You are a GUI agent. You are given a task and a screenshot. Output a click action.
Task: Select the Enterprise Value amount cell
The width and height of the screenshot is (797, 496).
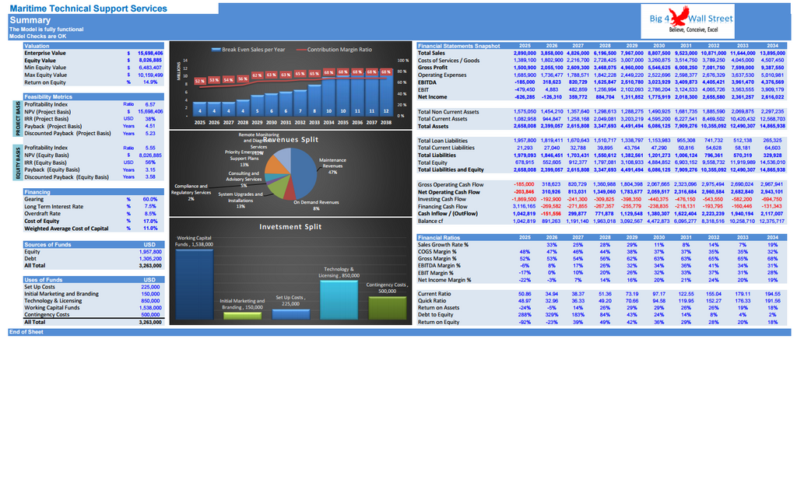149,53
